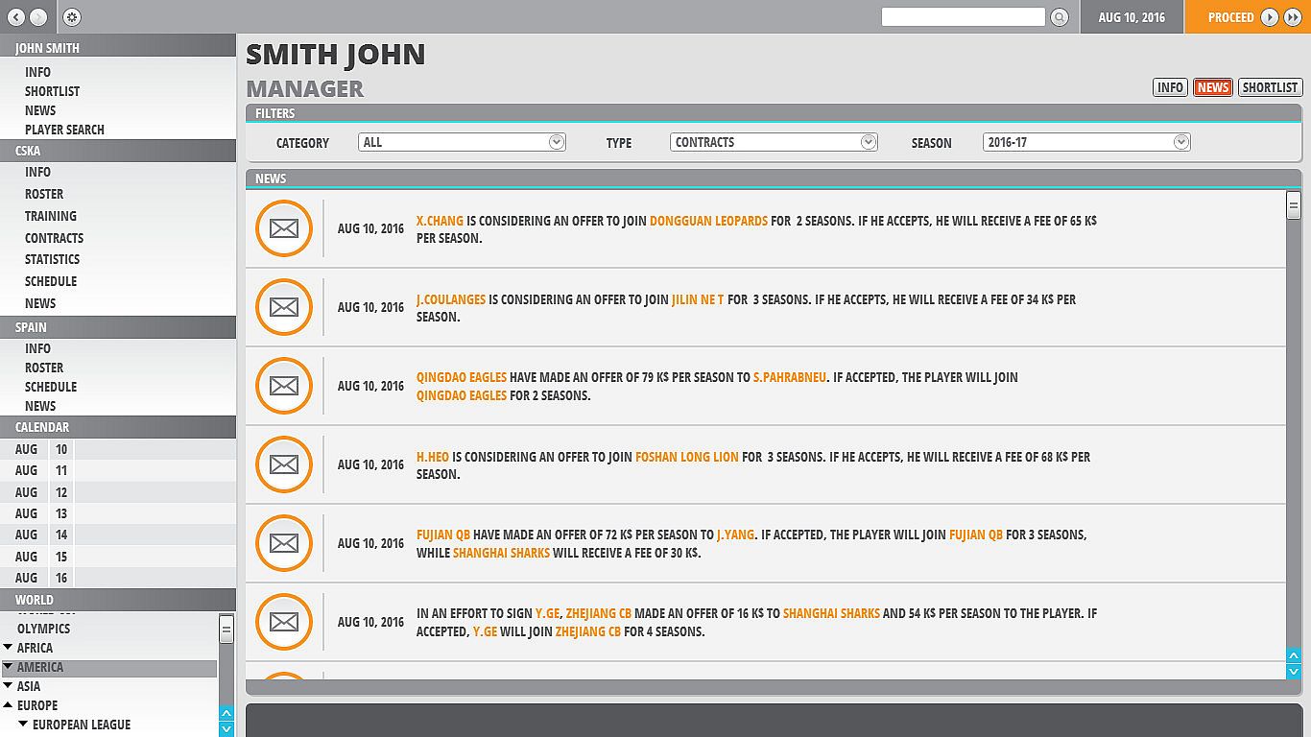The width and height of the screenshot is (1311, 737).
Task: Click the news list scrollbar handle
Action: point(1294,204)
